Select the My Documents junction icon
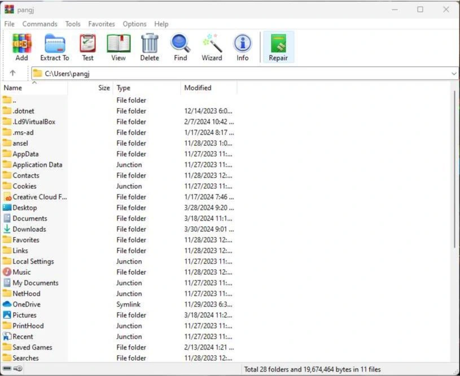The image size is (460, 376). coord(7,283)
